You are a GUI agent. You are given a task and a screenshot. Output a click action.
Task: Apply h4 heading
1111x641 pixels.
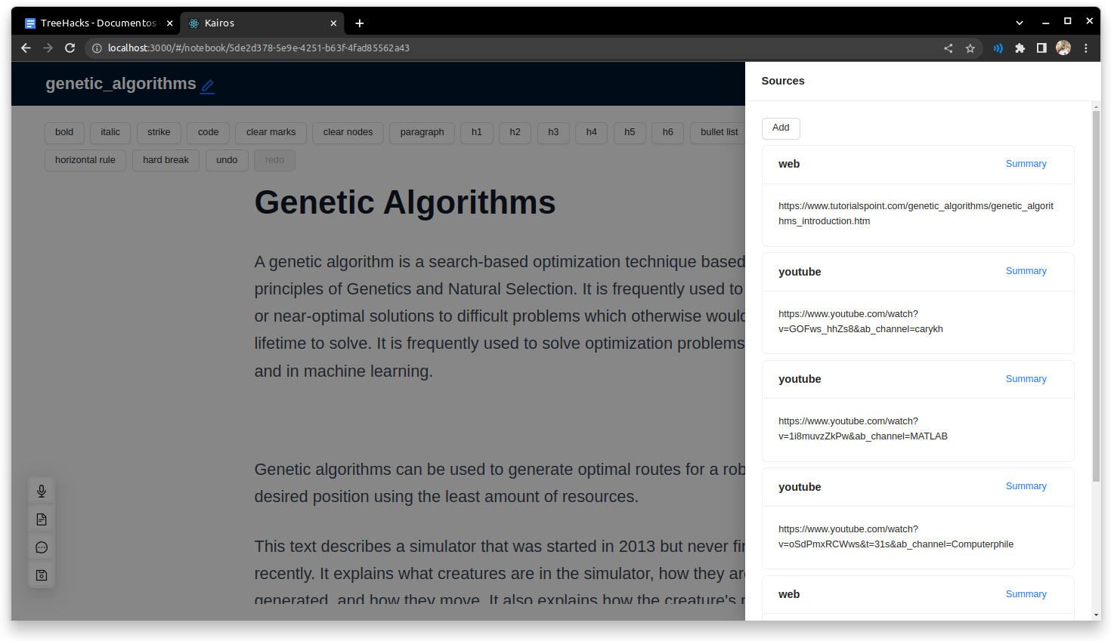[591, 132]
